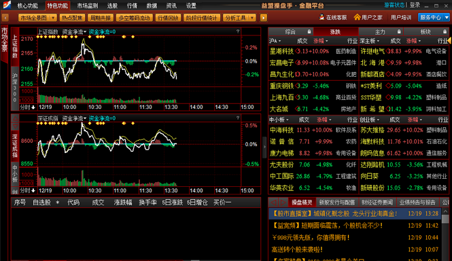
Task: Open 设置 menu
Action: (191, 5)
